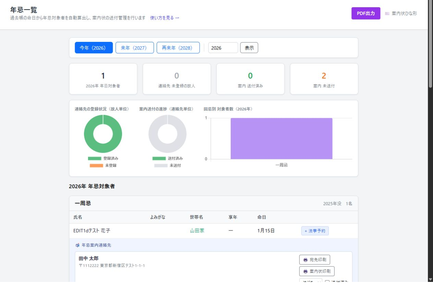Viewport: 433px width, 285px height.
Task: Click the green 送付済み legend swatch
Action: pyautogui.click(x=159, y=158)
